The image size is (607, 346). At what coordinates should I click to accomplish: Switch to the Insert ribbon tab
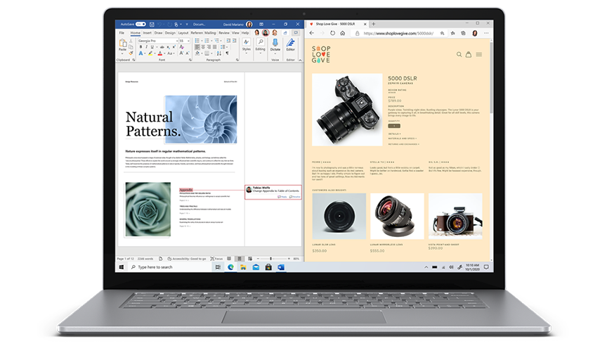click(x=147, y=33)
